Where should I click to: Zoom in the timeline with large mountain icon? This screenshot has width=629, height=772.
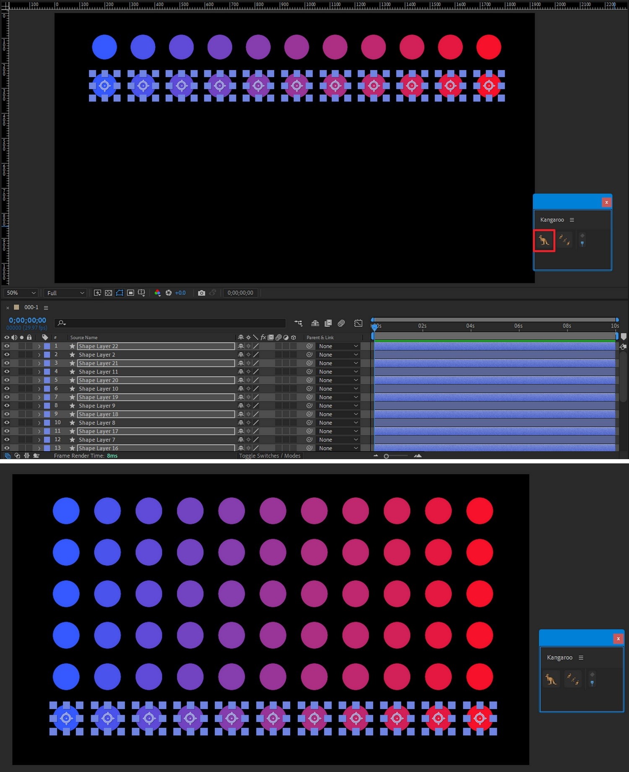(418, 455)
